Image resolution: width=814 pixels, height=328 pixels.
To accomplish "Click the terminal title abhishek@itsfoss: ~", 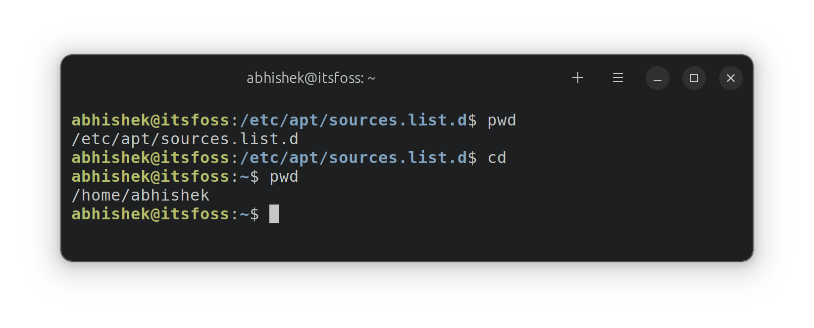I will 311,78.
